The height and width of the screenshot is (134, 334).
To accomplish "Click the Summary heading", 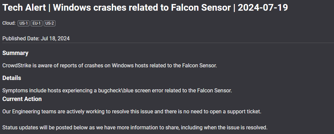I will click(15, 53).
